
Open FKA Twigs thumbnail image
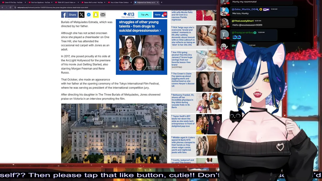[209, 35]
